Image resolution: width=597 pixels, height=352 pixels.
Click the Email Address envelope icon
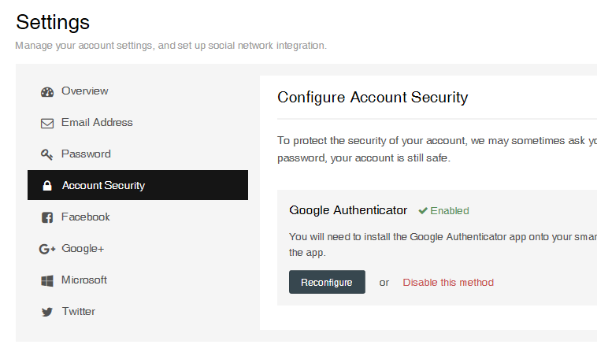coord(47,123)
